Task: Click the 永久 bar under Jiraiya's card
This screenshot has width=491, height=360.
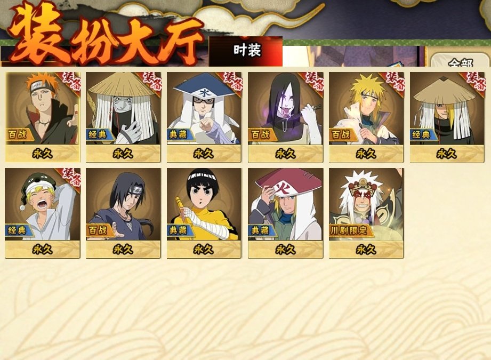Action: point(366,250)
